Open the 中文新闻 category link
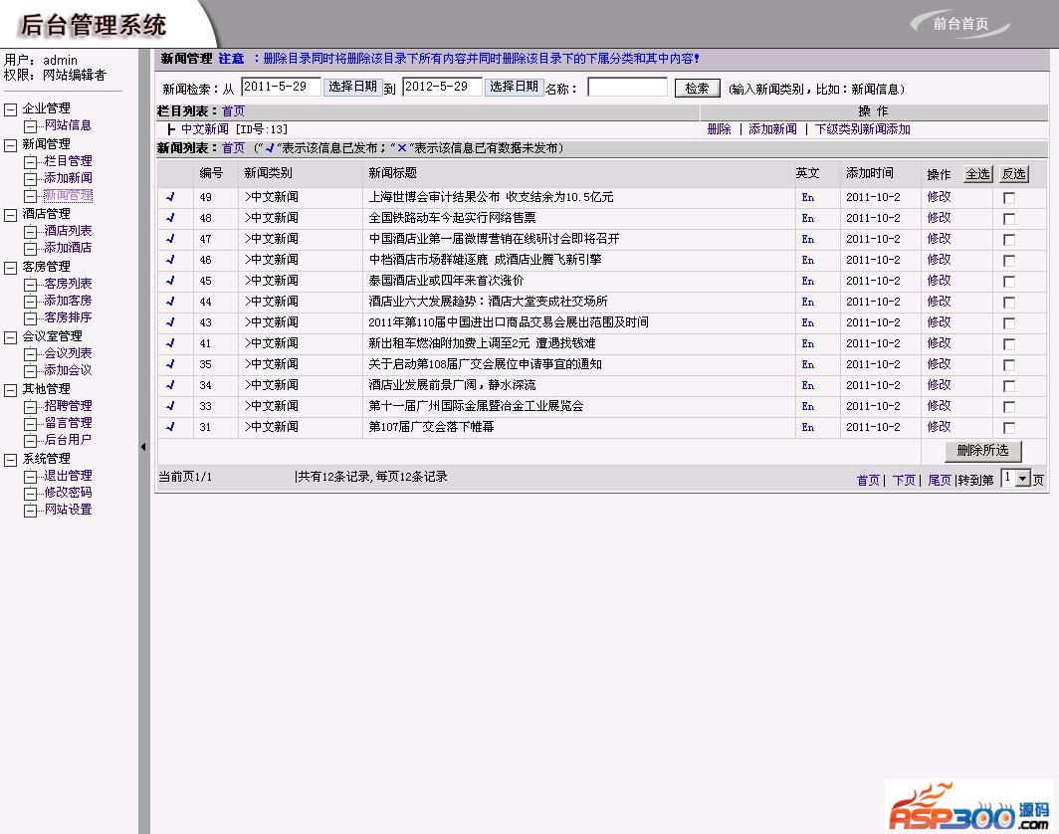 point(205,129)
